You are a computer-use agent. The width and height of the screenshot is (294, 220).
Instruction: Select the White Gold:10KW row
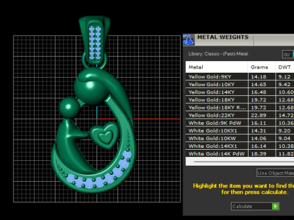240,138
